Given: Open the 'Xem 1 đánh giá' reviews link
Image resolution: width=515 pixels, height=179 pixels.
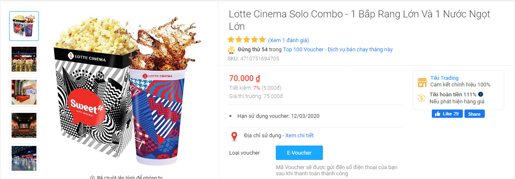Looking at the screenshot, I should [289, 40].
